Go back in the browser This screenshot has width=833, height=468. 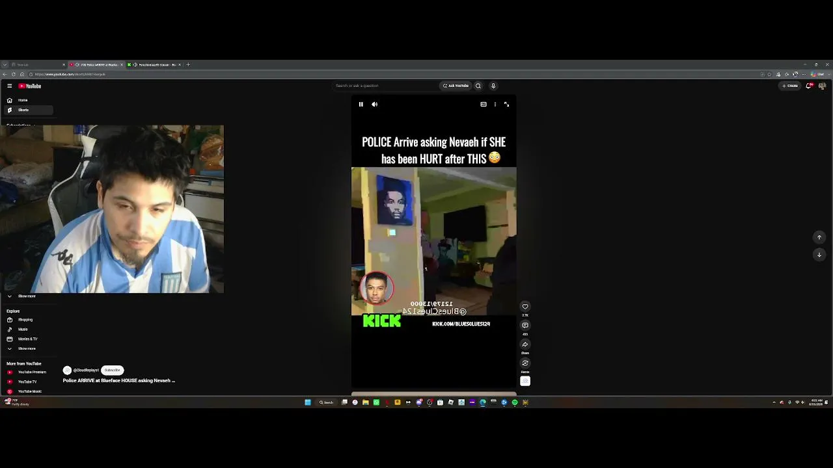tap(5, 74)
